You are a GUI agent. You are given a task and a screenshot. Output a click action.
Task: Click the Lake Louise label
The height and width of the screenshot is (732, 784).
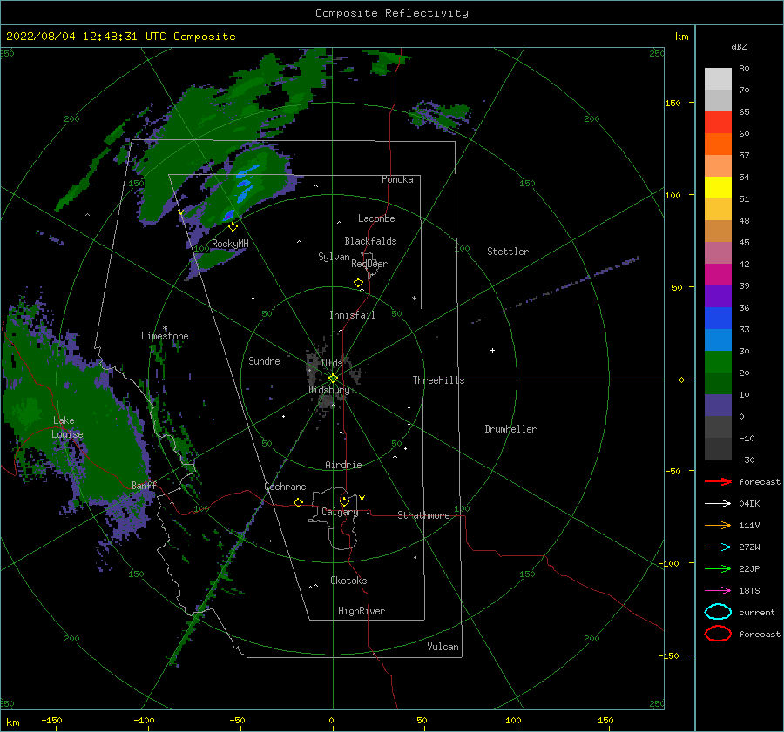click(x=67, y=427)
